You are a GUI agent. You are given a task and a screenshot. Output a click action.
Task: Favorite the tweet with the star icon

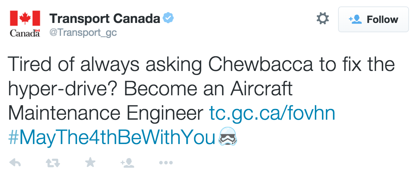(90, 163)
